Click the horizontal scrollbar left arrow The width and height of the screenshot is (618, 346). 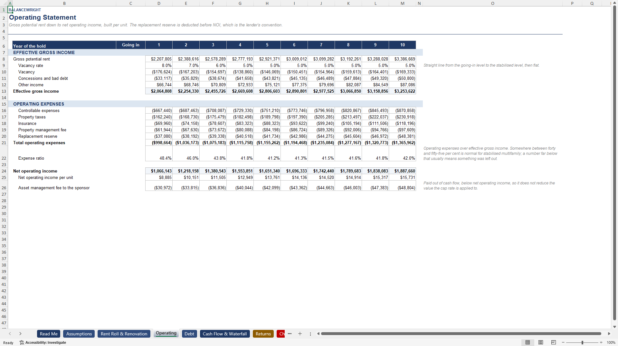(x=318, y=334)
